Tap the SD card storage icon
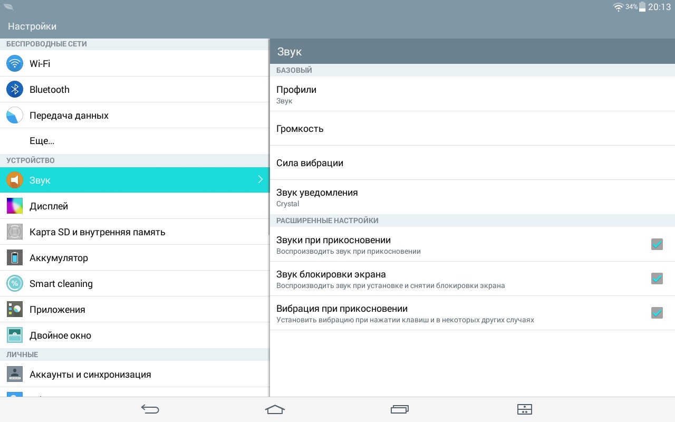The image size is (675, 422). pos(15,232)
